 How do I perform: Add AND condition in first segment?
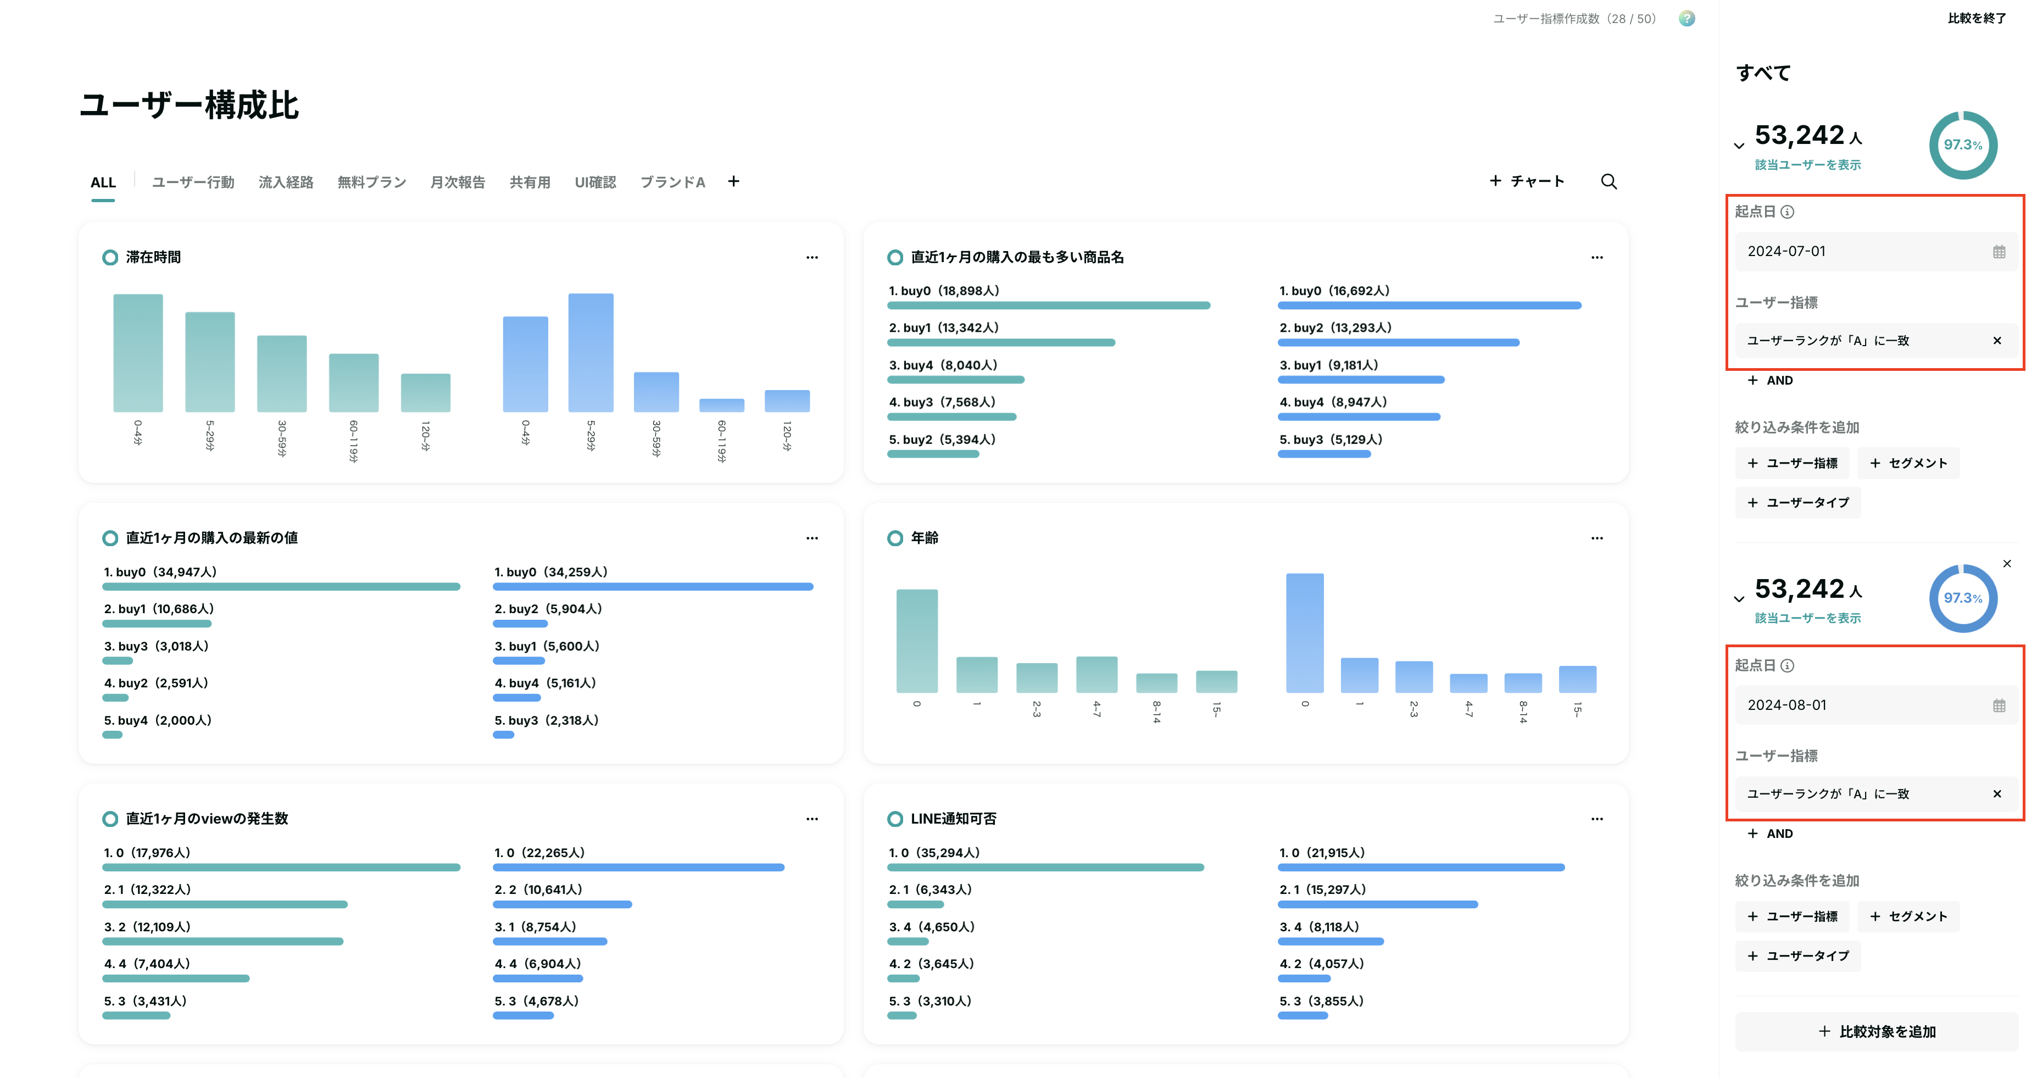(x=1771, y=381)
